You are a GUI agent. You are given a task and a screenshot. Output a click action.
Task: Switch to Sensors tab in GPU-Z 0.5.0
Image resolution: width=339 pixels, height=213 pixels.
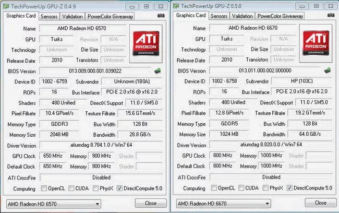click(x=219, y=16)
